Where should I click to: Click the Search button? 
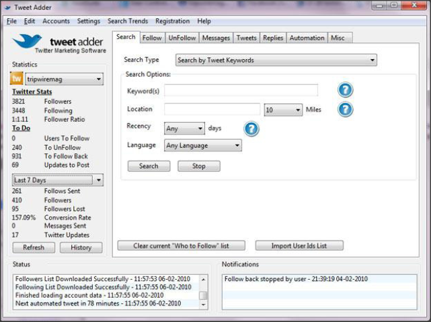[149, 166]
